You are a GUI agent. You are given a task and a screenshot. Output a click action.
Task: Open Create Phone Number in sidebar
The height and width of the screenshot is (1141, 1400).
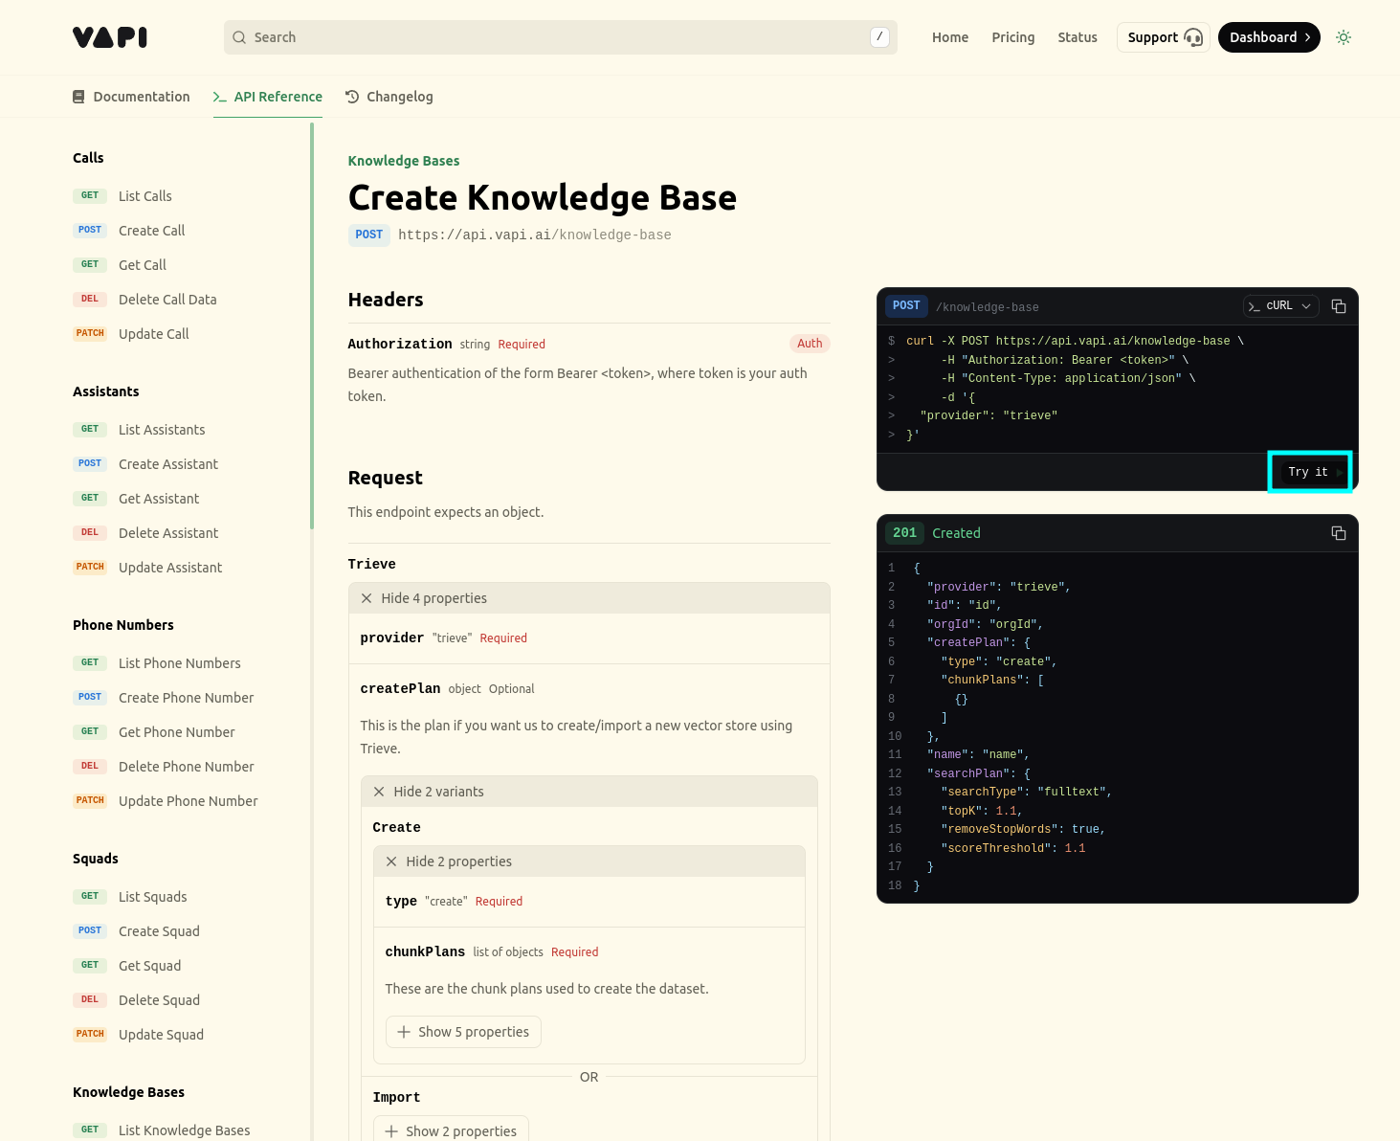[187, 698]
